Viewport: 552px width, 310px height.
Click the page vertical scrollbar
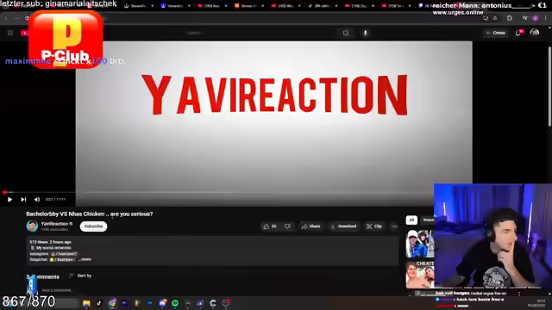pos(550,86)
